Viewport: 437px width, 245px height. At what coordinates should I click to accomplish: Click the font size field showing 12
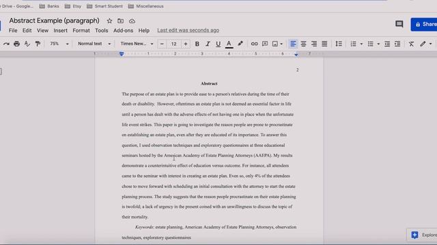(174, 44)
